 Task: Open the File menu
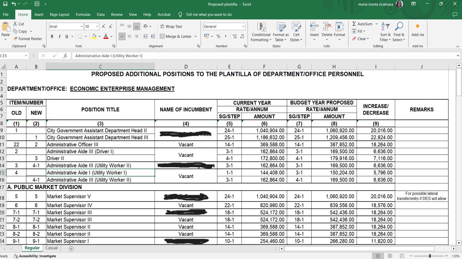point(5,14)
